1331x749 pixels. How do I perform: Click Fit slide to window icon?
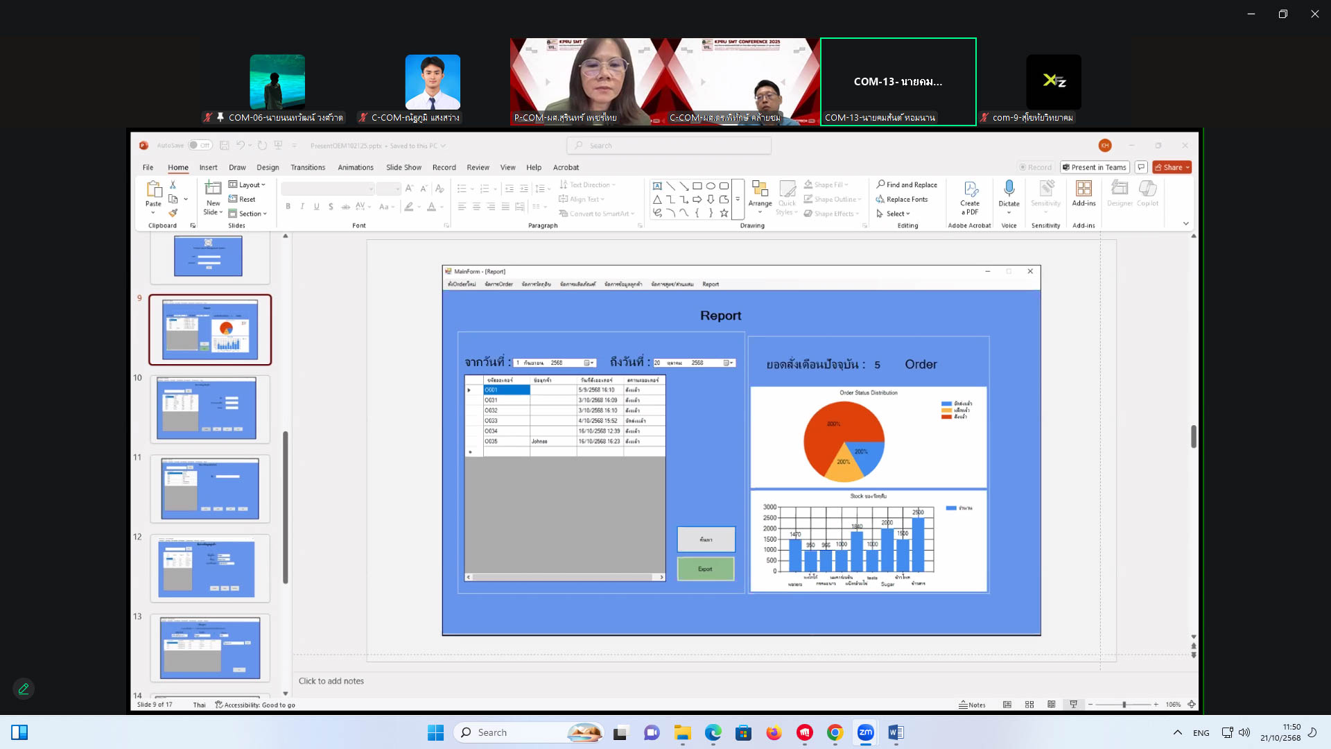[1192, 705]
